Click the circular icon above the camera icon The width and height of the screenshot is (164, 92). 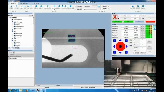click(155, 27)
